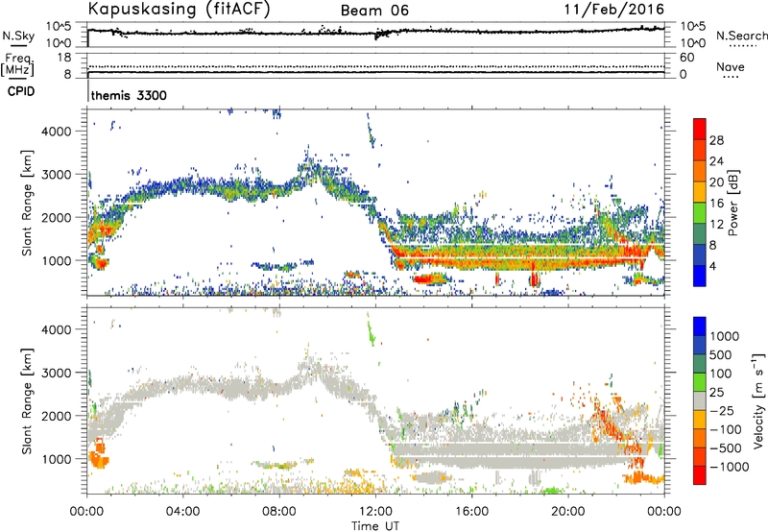
Task: Click the plot title 'Kapuskasing (fitACF)'
Action: [x=179, y=9]
